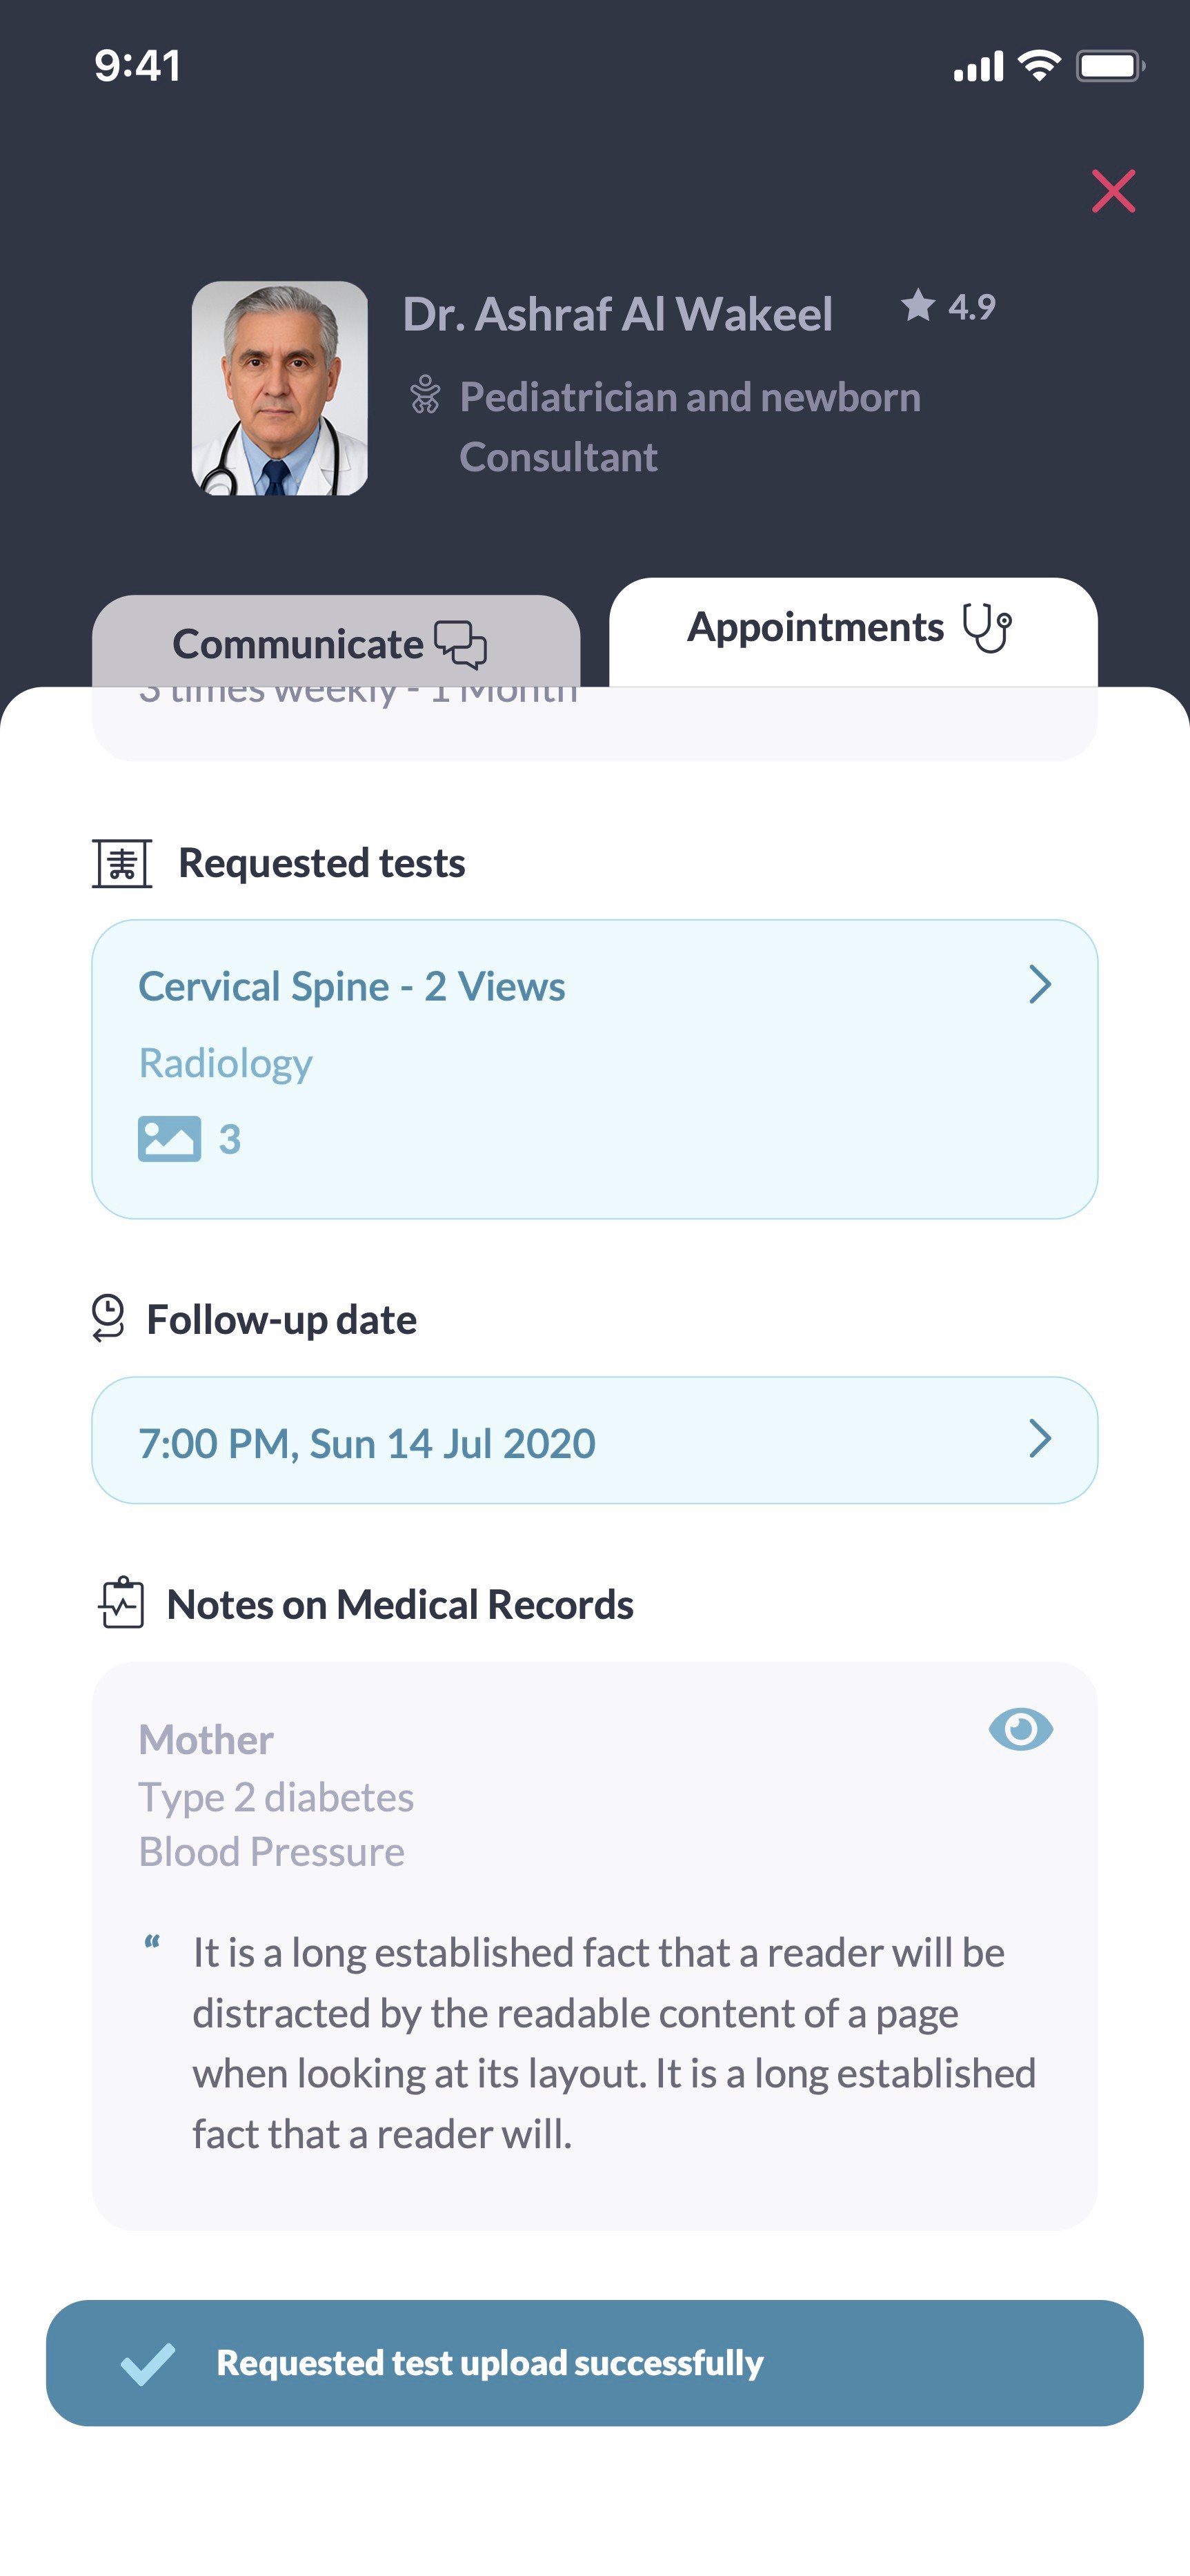Tap the Dr. Ashraf Al Wakeel name
This screenshot has height=2576, width=1190.
[617, 314]
